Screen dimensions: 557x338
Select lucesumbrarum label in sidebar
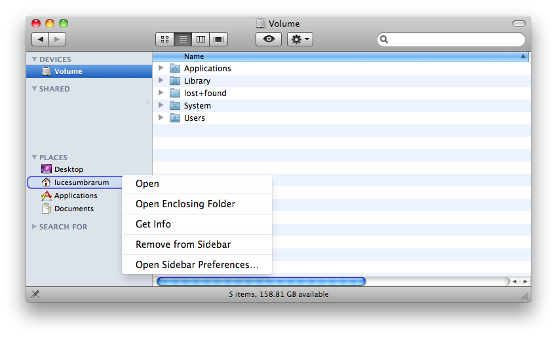point(81,182)
